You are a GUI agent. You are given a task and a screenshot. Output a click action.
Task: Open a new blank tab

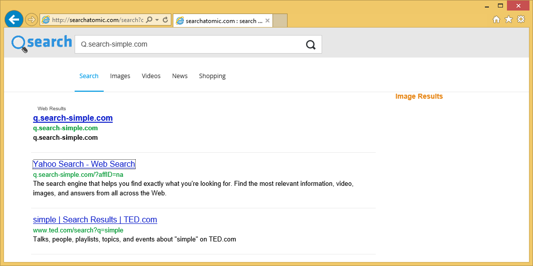(281, 21)
